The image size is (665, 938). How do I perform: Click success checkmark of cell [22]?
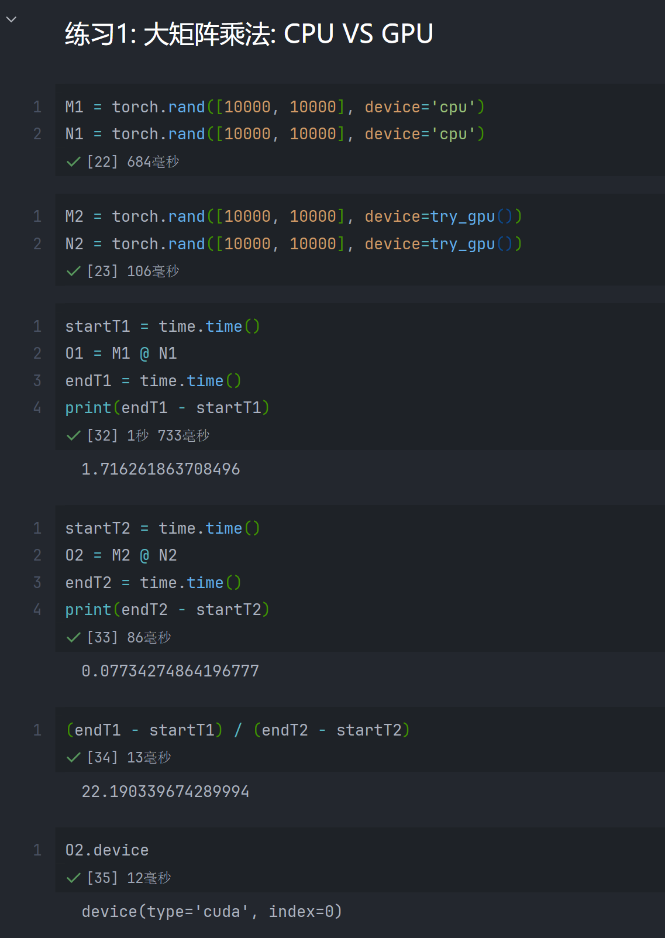tap(73, 162)
